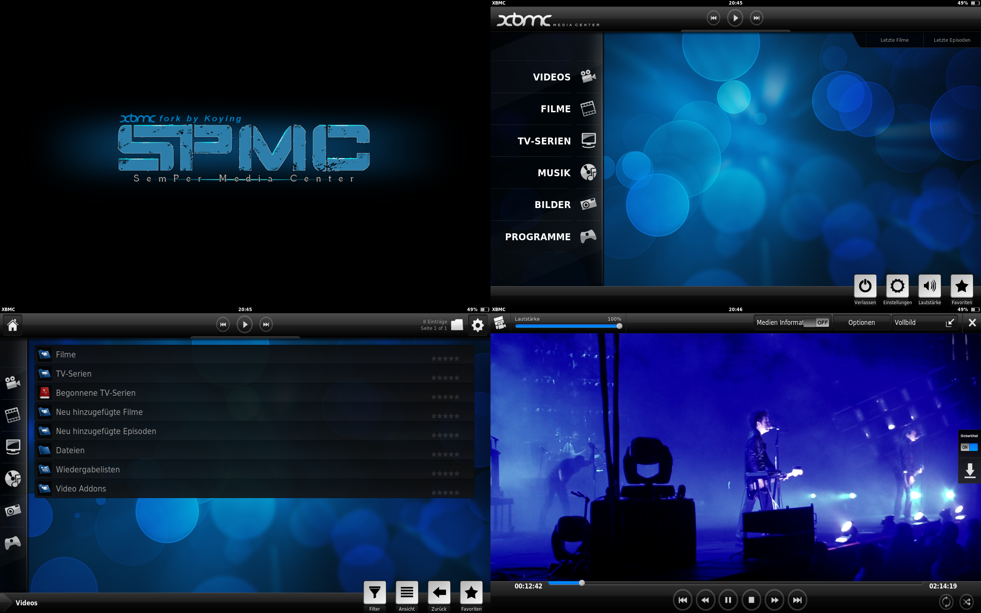Switch to the Letzte Filme tab
The width and height of the screenshot is (981, 613).
[x=894, y=40]
